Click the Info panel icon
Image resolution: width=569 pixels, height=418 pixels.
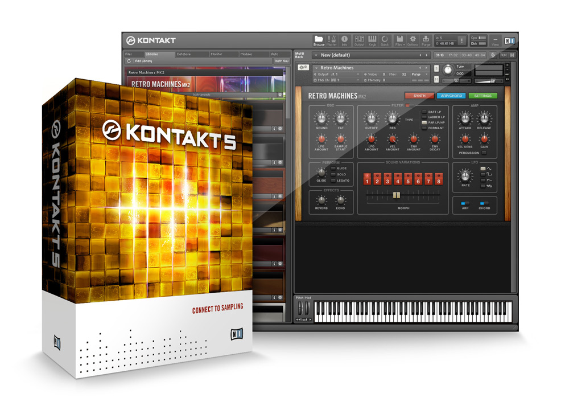344,38
